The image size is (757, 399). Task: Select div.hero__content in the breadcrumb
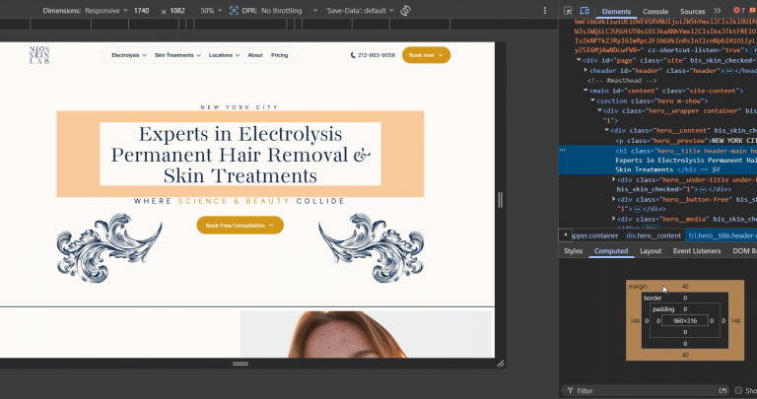(654, 235)
